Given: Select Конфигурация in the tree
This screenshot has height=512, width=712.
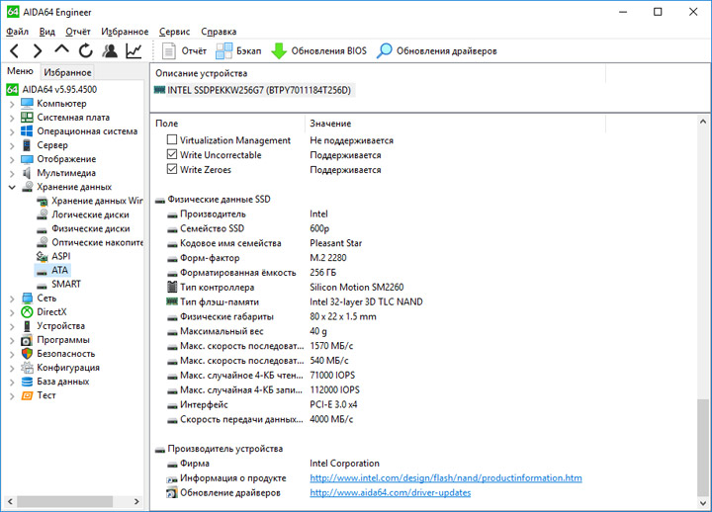Looking at the screenshot, I should click(68, 368).
